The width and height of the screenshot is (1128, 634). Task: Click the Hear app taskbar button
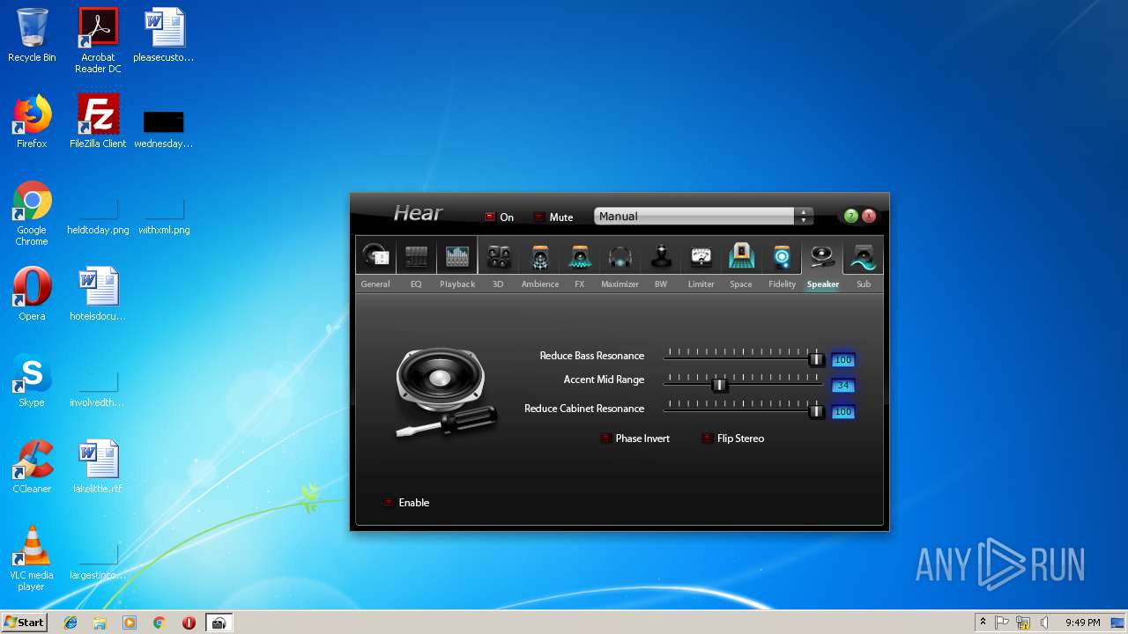click(x=219, y=623)
